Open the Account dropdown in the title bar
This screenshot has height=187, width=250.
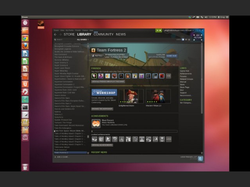pos(179,30)
